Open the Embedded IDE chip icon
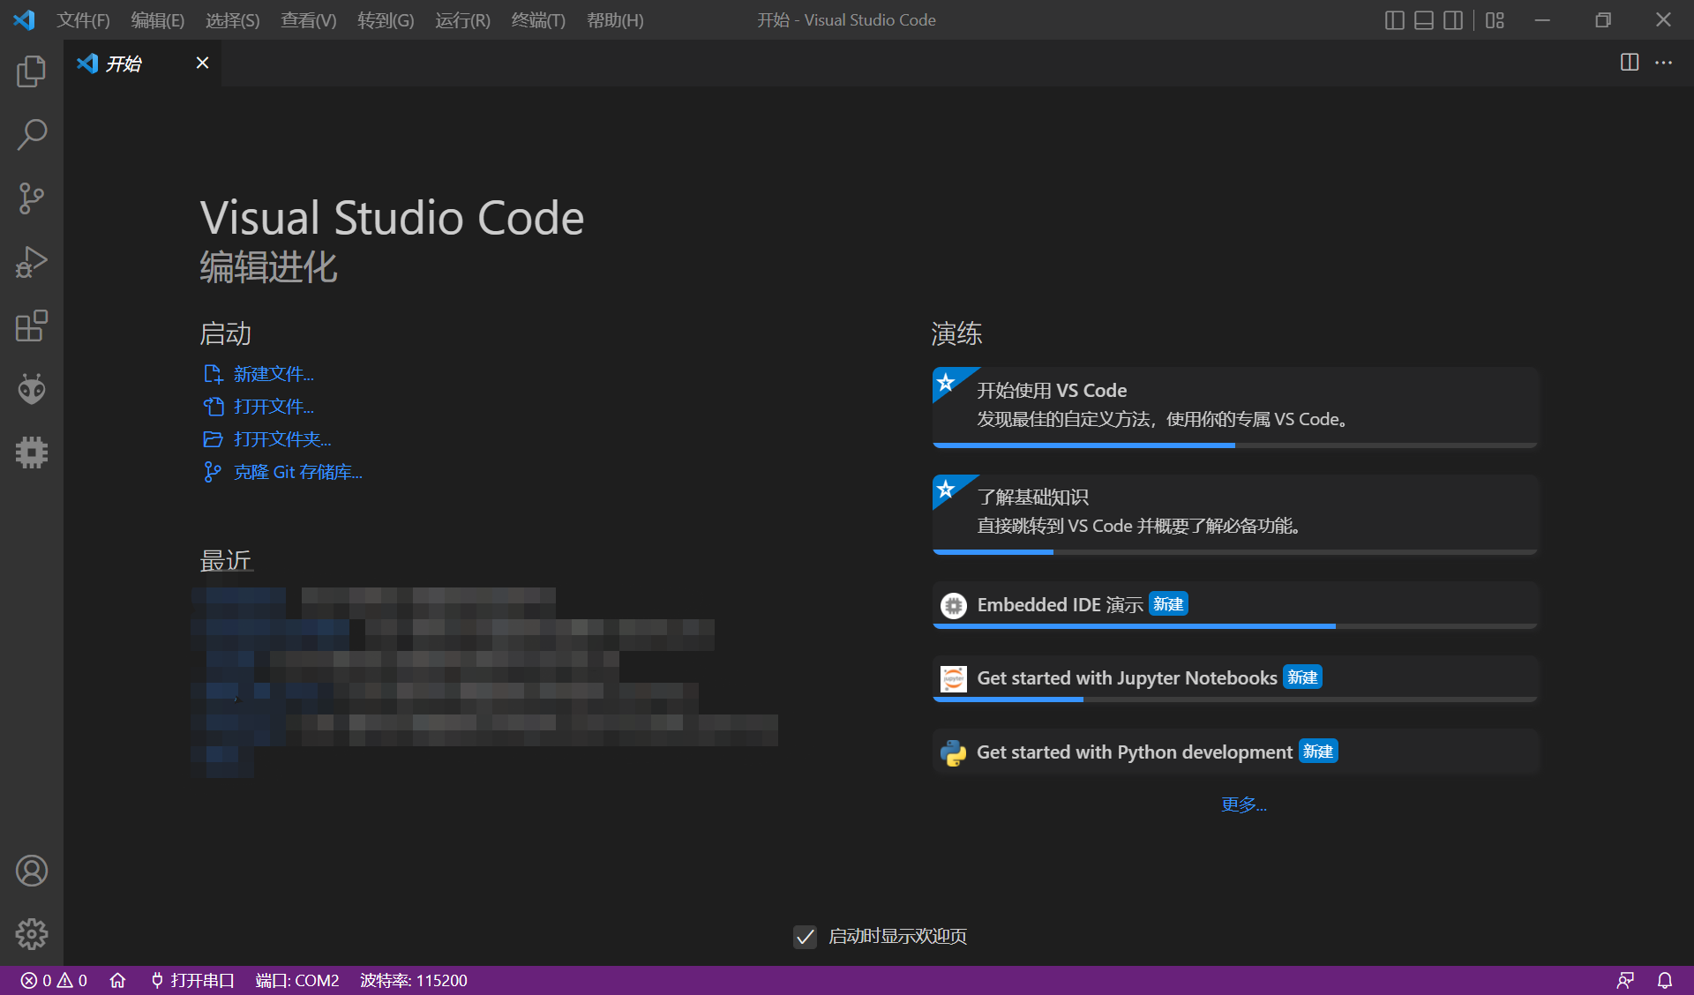Viewport: 1694px width, 995px height. (x=32, y=453)
